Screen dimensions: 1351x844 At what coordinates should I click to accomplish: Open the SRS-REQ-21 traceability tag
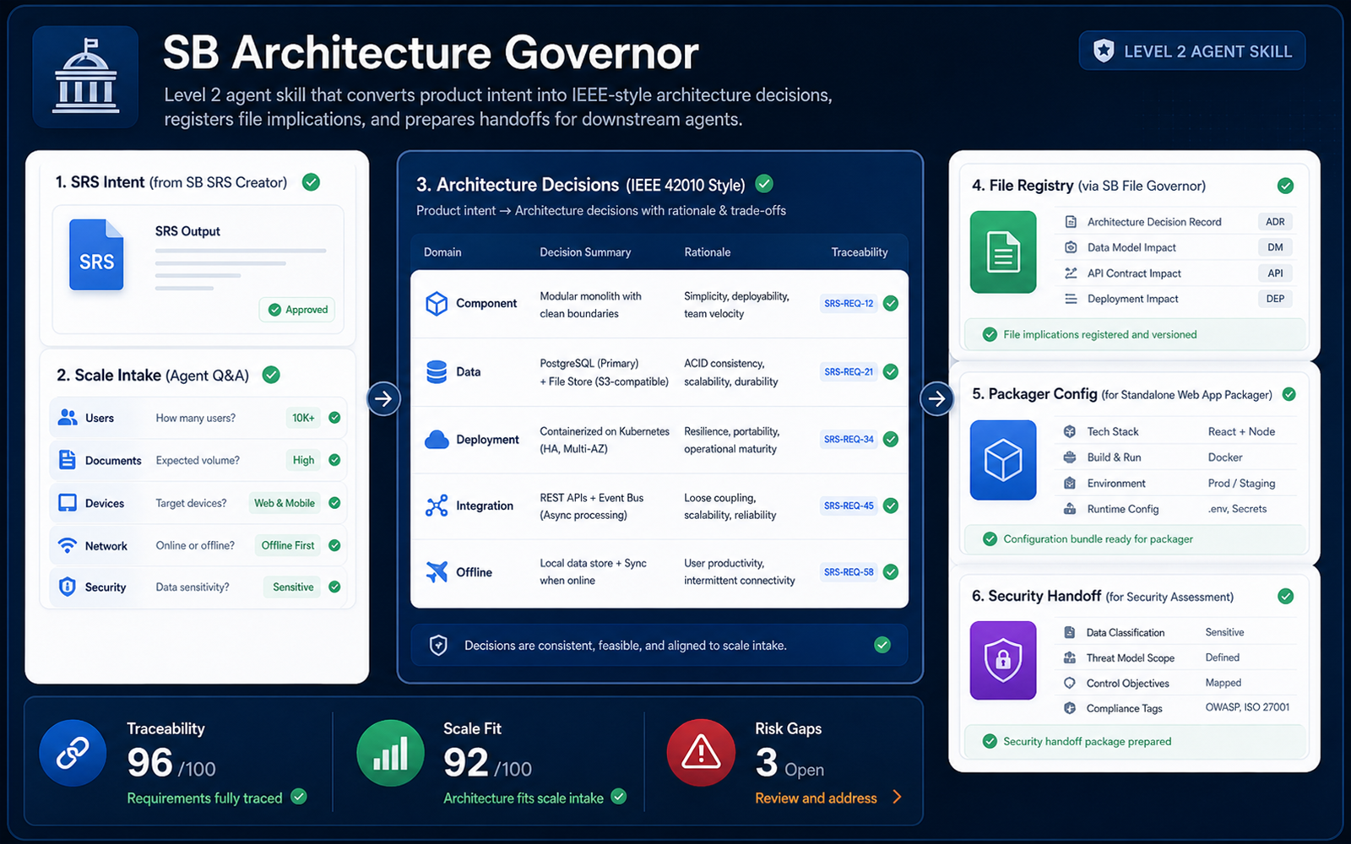click(x=849, y=372)
